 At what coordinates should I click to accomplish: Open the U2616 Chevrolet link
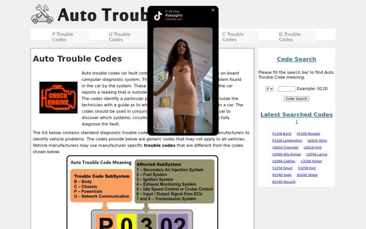pos(285,148)
